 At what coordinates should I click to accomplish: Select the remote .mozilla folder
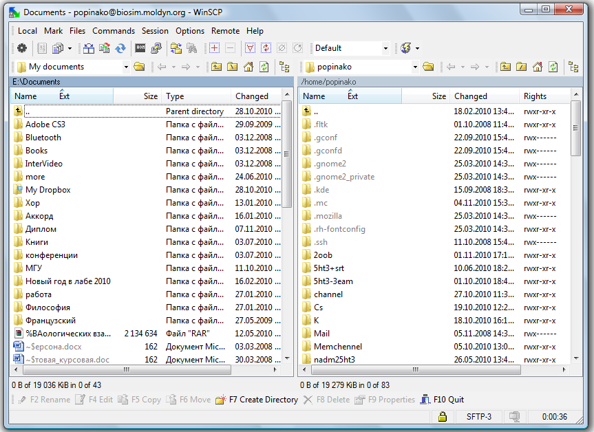click(322, 216)
